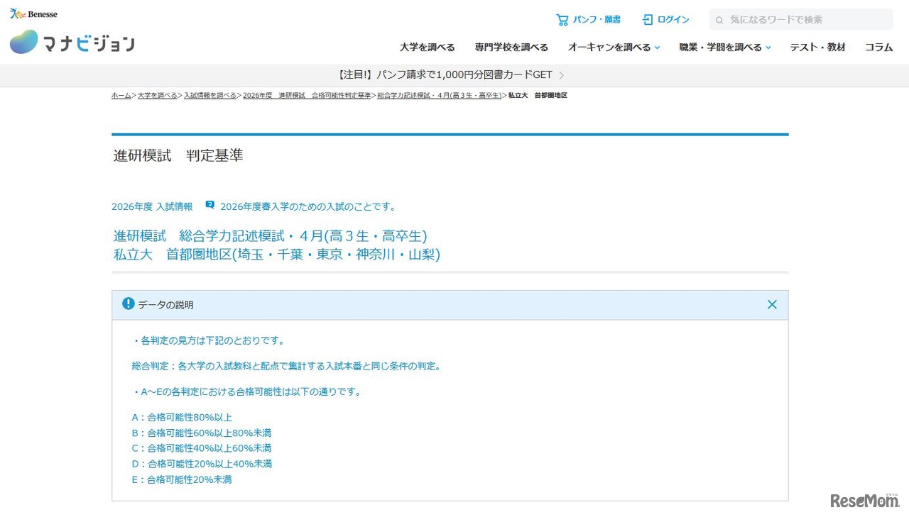This screenshot has height=517, width=909.
Task: Click the speech bubble icon near 入試情報
Action: point(209,206)
